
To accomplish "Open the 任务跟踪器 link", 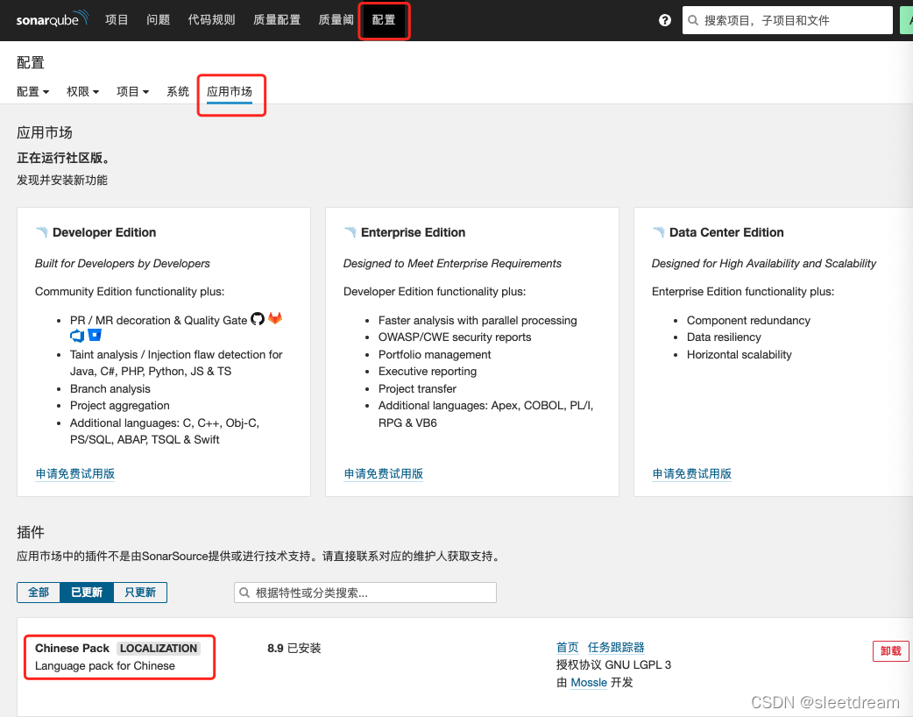I will pyautogui.click(x=616, y=647).
